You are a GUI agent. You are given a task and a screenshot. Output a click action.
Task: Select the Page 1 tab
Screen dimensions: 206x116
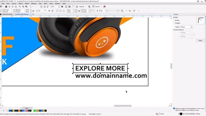27,108
